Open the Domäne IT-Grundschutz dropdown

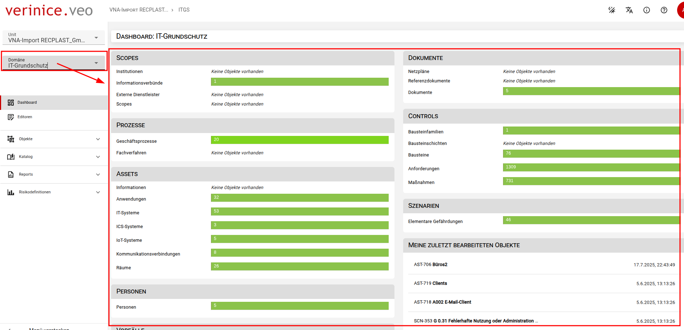click(x=54, y=63)
